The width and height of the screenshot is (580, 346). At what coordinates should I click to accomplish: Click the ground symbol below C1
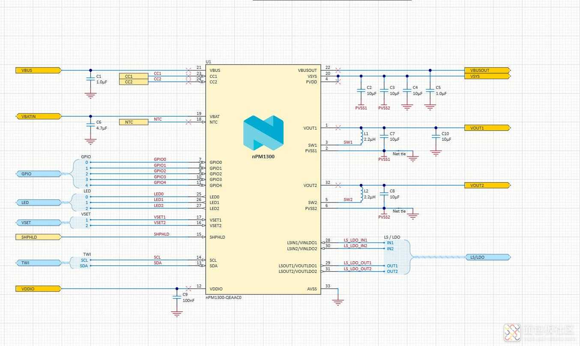pos(90,96)
